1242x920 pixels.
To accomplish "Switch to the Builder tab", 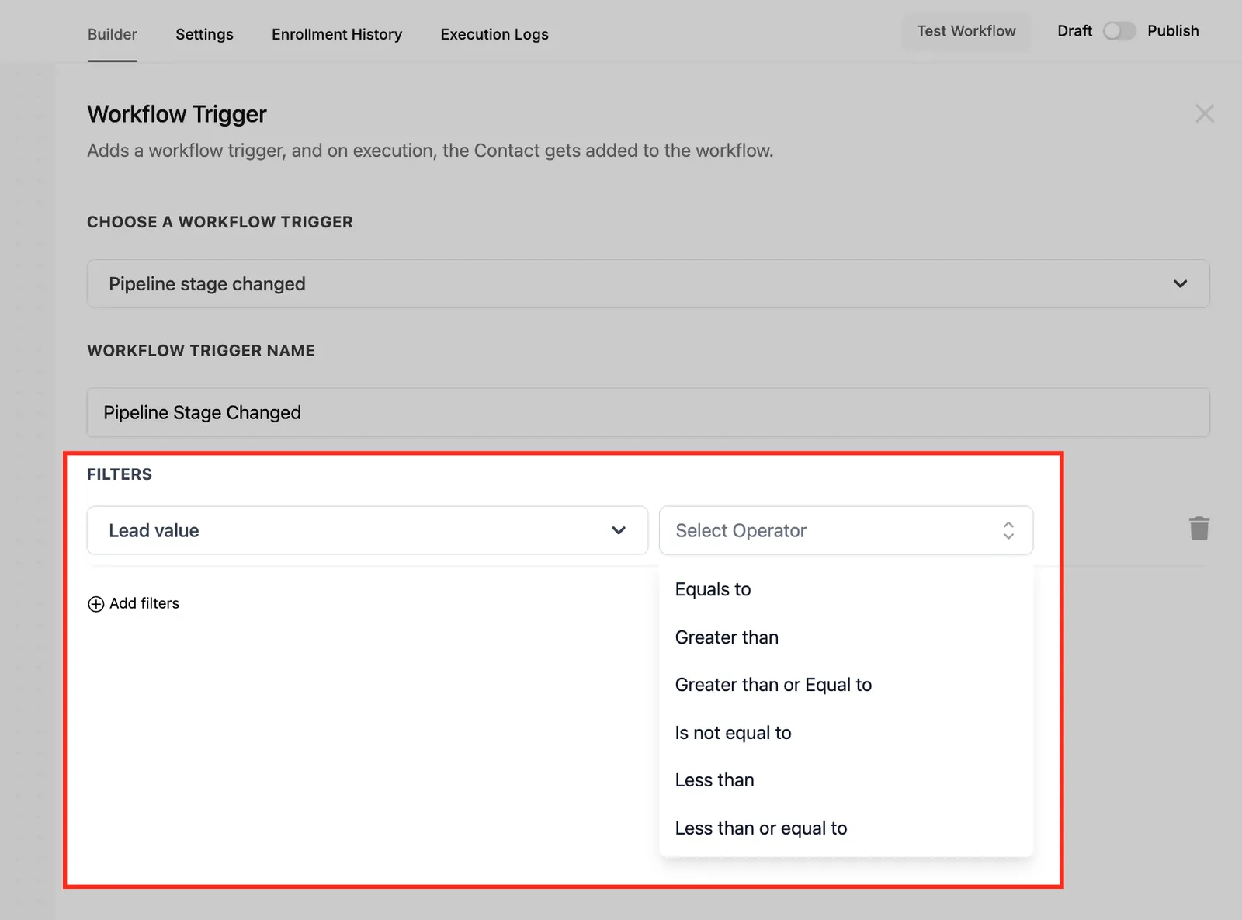I will 112,34.
